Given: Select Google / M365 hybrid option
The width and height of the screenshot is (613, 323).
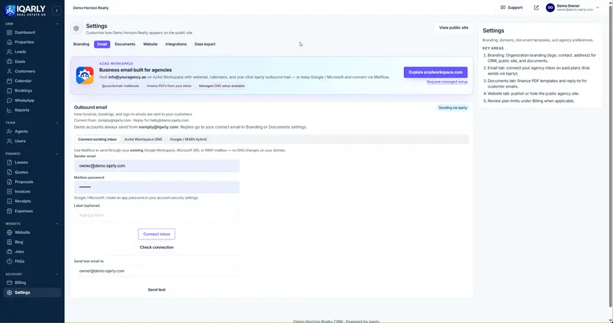Looking at the screenshot, I should click(x=188, y=139).
